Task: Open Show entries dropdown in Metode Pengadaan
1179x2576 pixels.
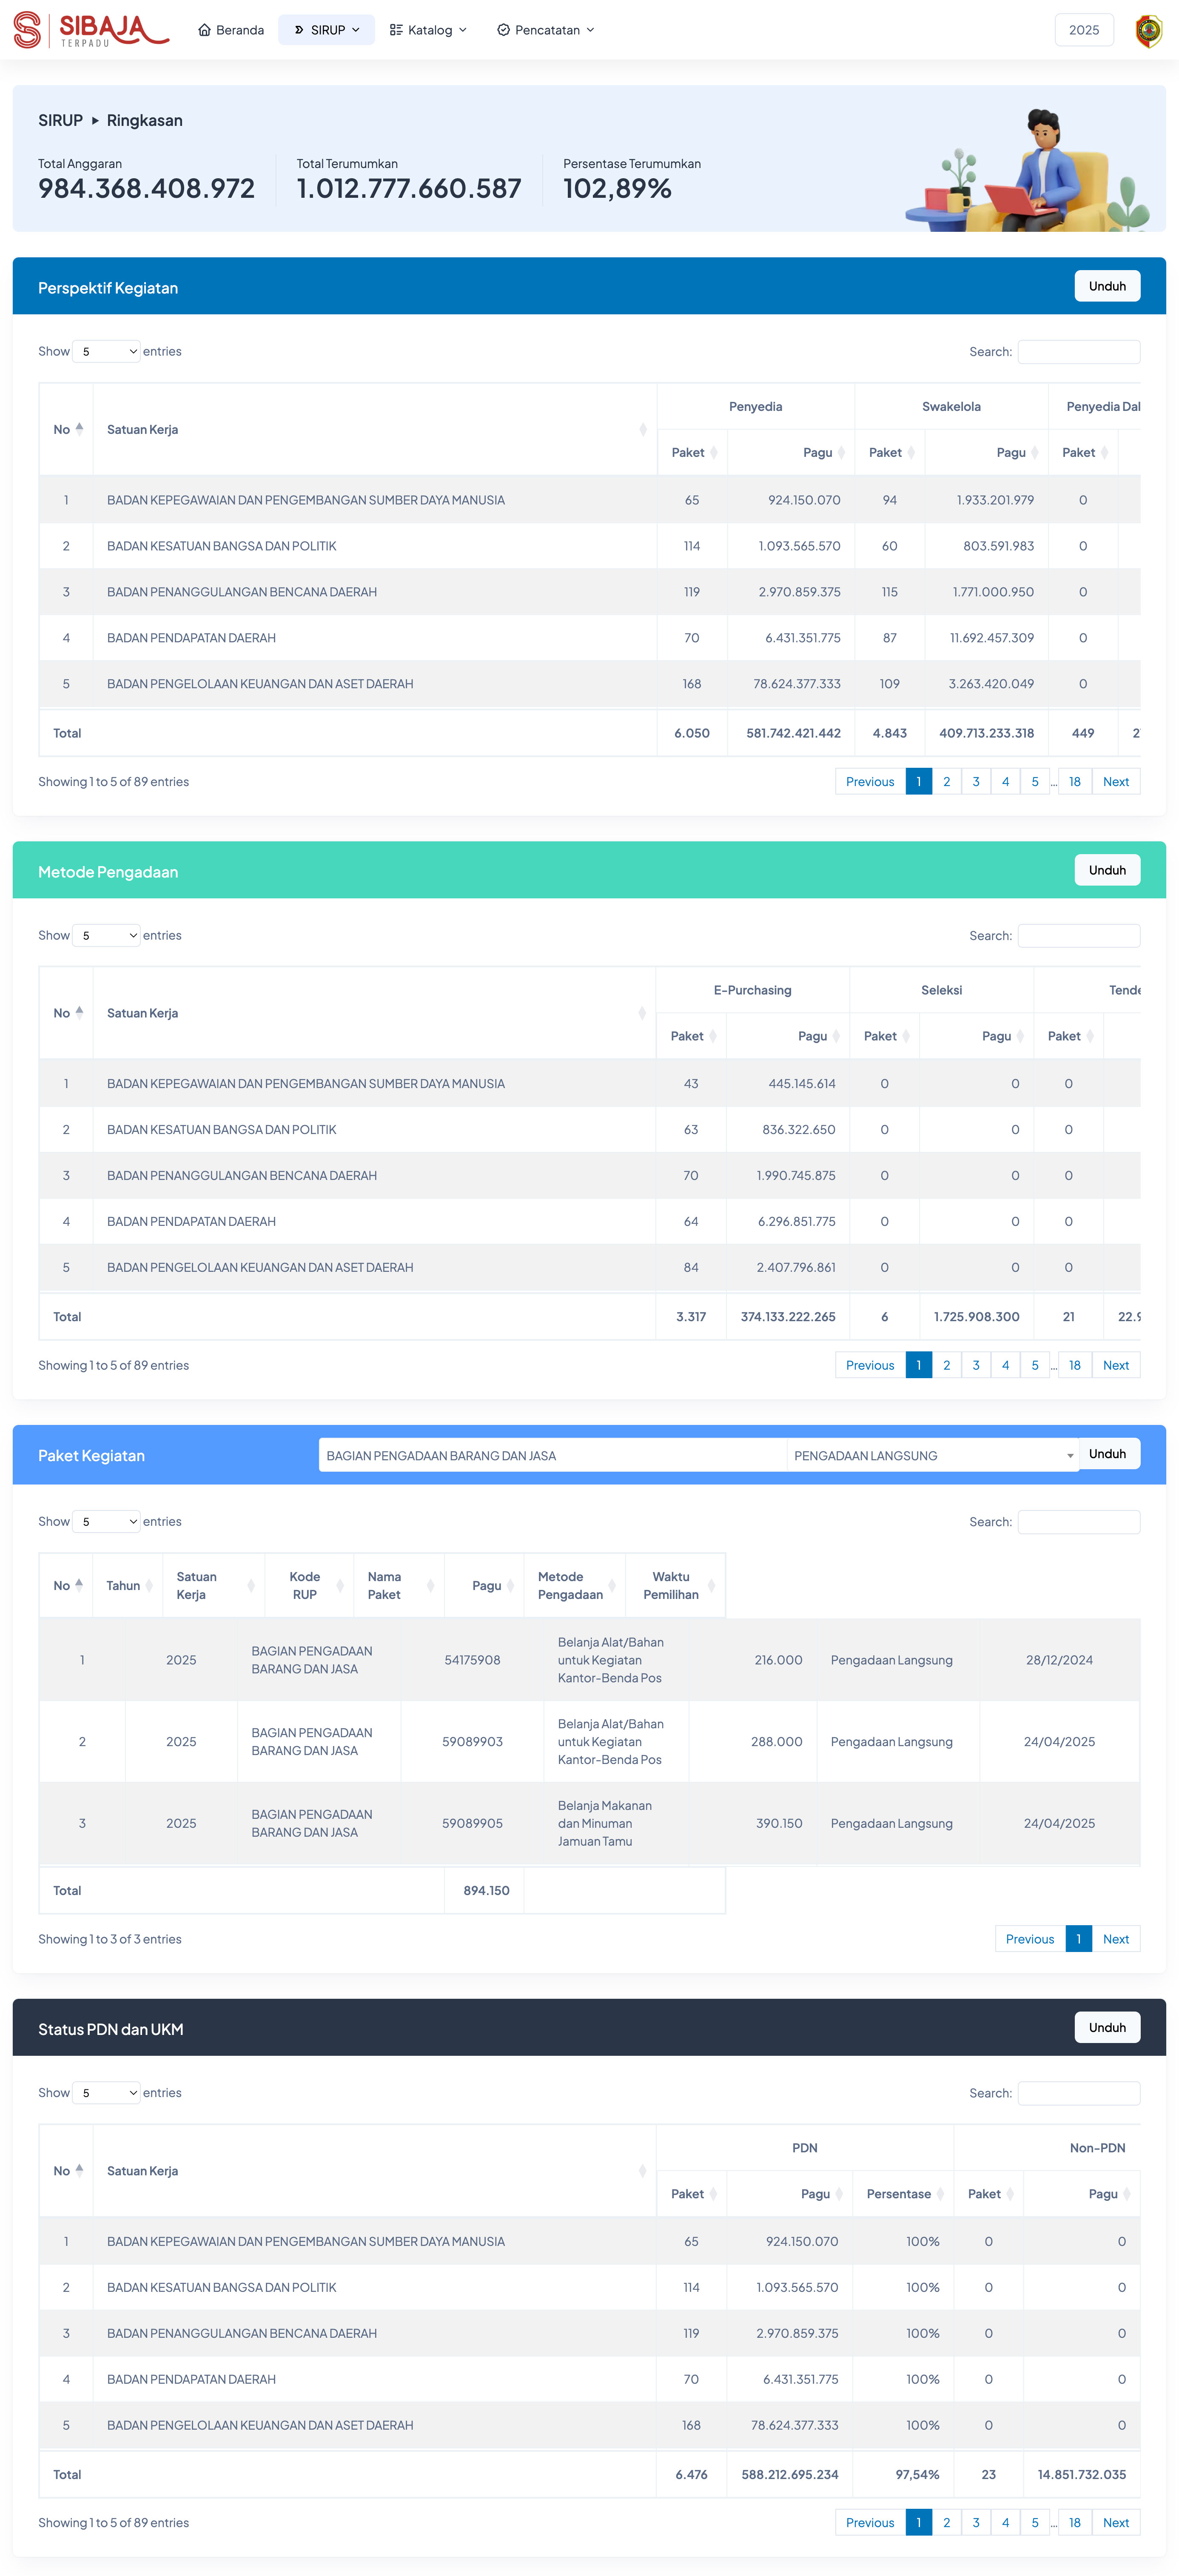Action: click(x=106, y=935)
